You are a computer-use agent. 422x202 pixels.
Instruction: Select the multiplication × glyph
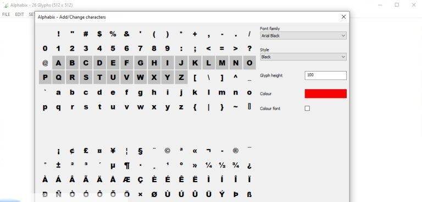(140, 194)
